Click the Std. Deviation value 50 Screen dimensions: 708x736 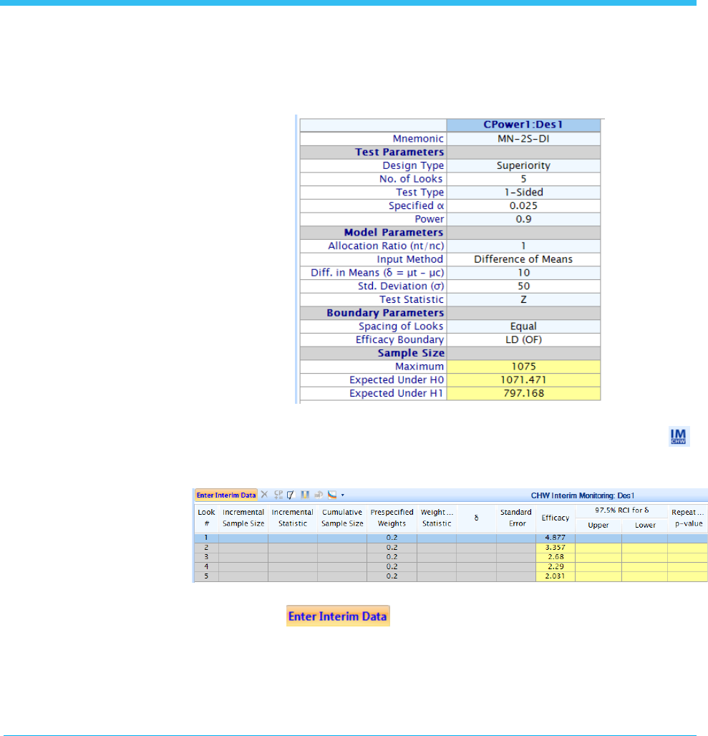pos(523,286)
